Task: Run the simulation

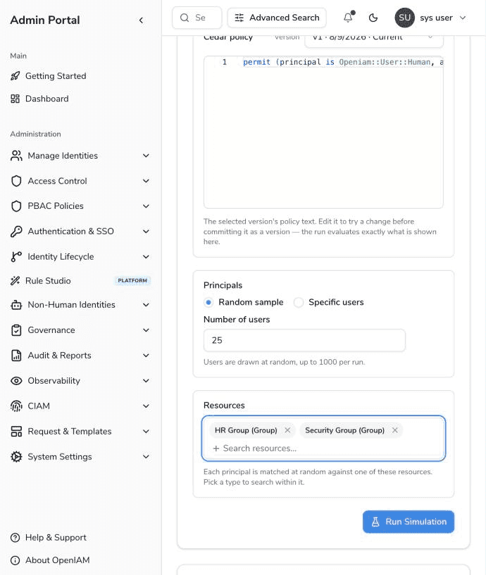Action: [x=409, y=522]
